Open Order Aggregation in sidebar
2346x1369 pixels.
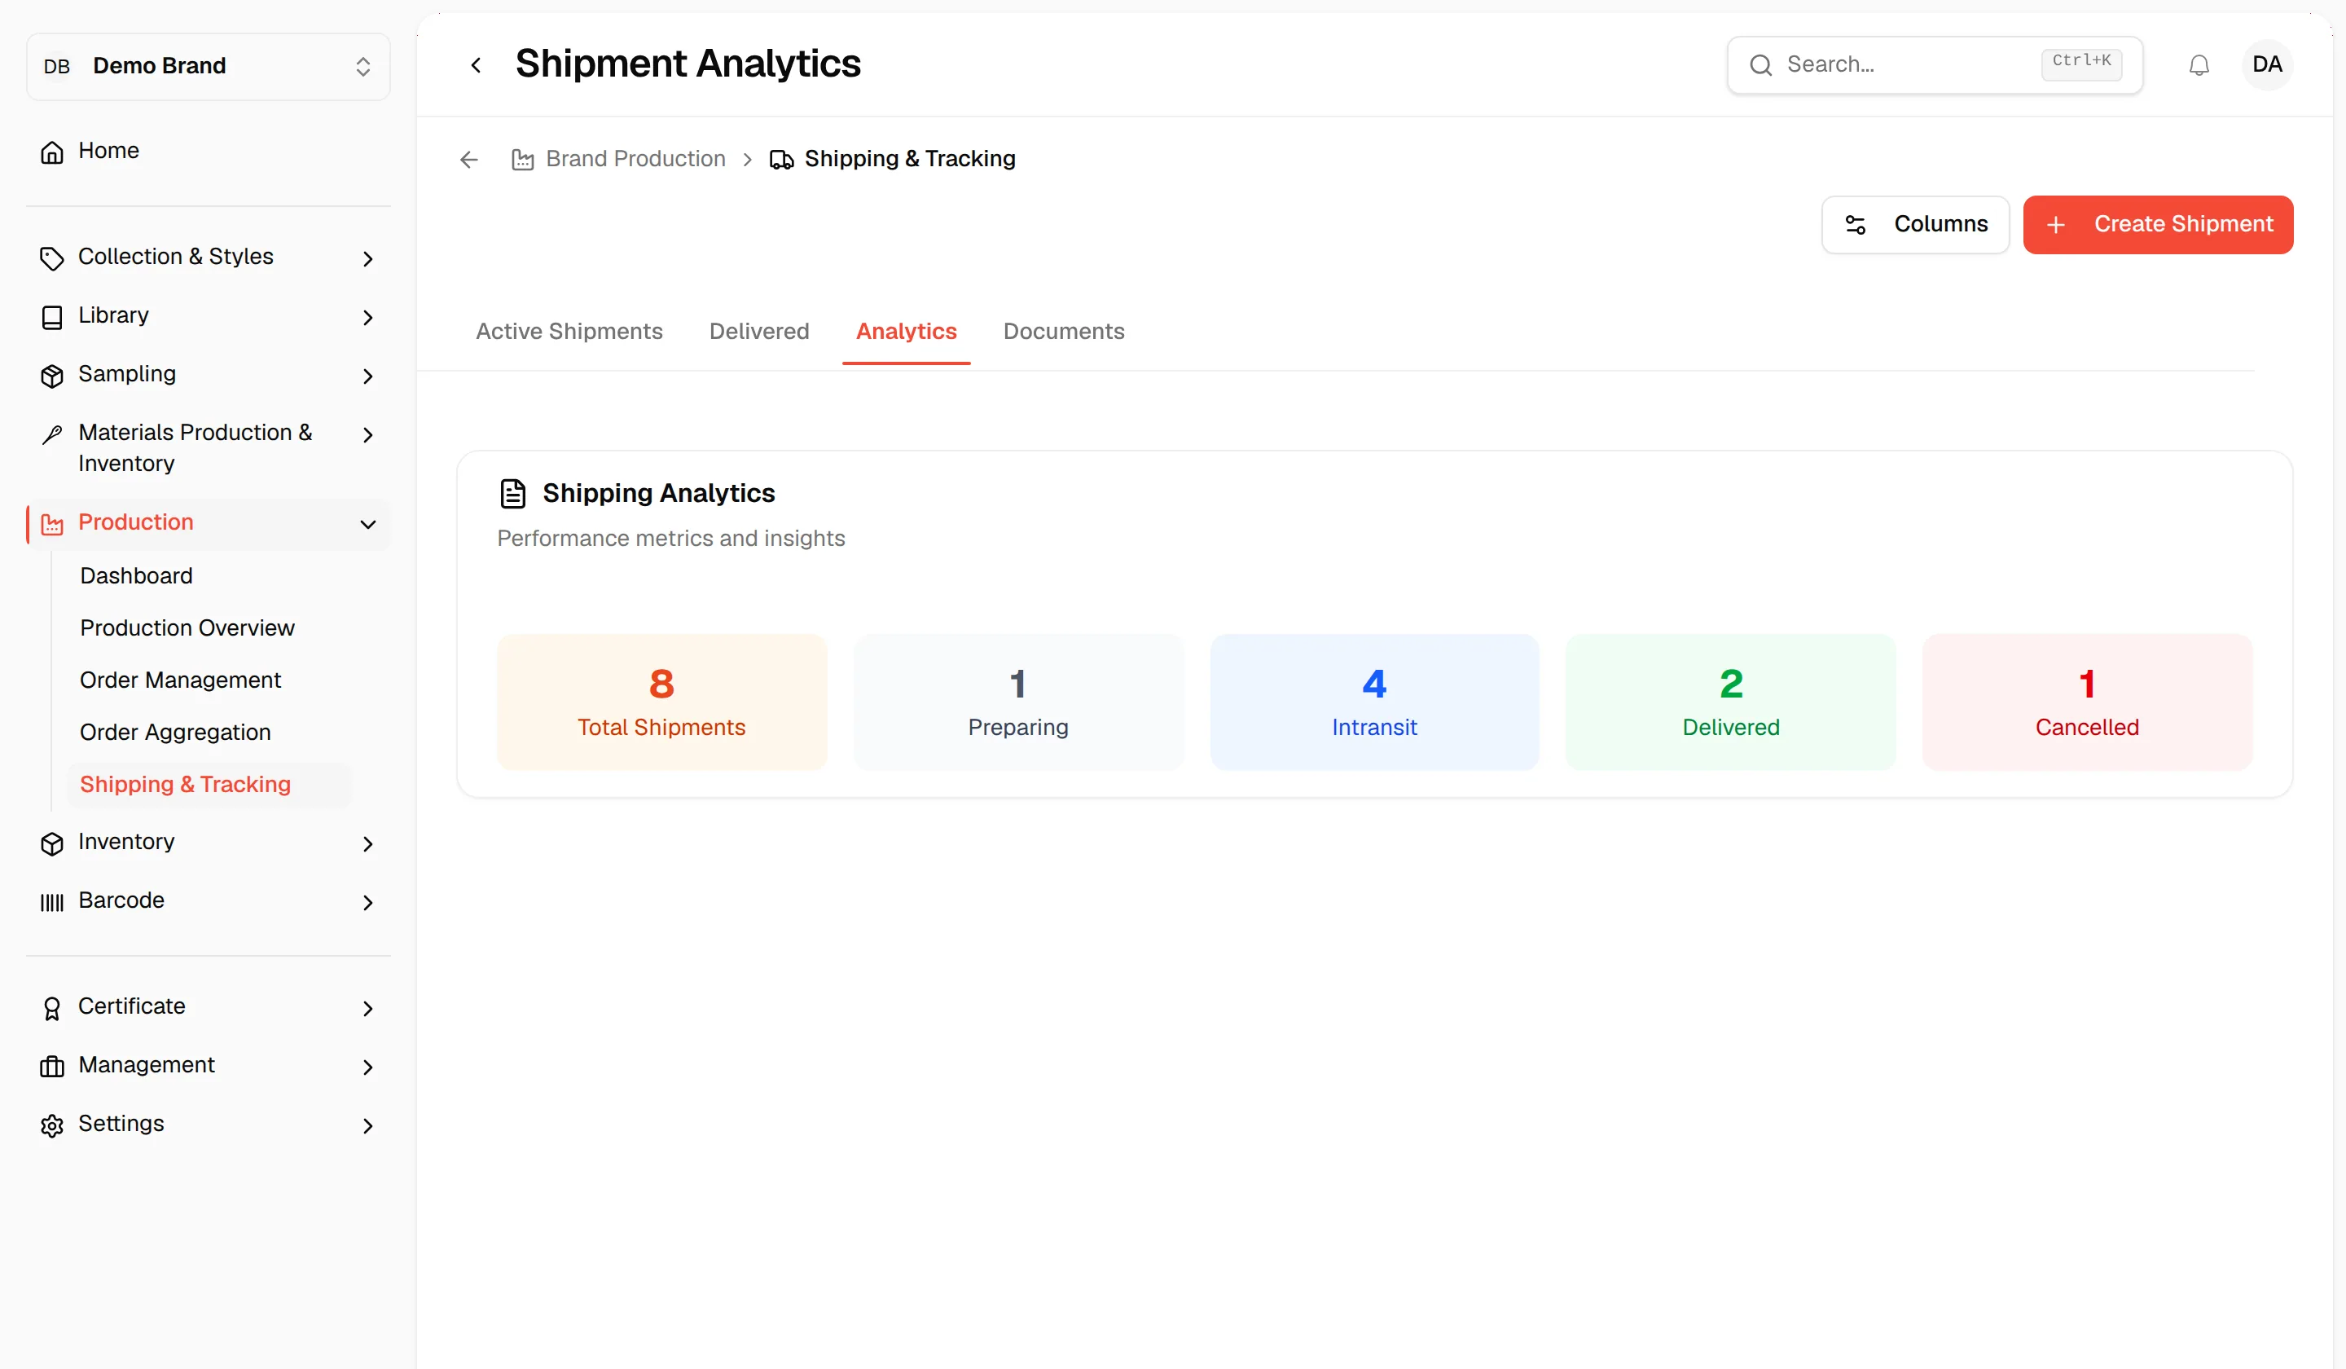tap(175, 732)
